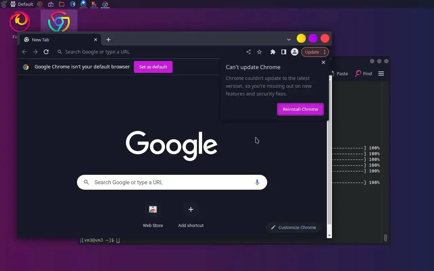Click the magnifier in the Google search box
The image size is (434, 271).
click(86, 182)
